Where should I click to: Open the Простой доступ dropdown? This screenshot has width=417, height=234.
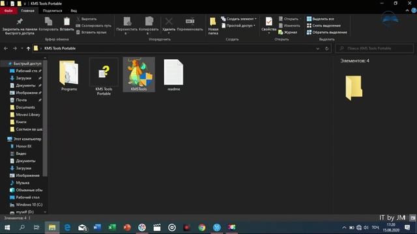[x=238, y=25]
